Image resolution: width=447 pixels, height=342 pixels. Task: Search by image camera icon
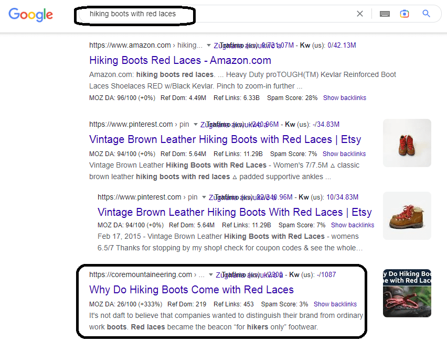coord(404,14)
